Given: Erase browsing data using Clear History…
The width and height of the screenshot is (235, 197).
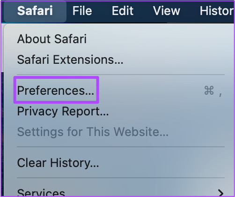Looking at the screenshot, I should [x=58, y=163].
